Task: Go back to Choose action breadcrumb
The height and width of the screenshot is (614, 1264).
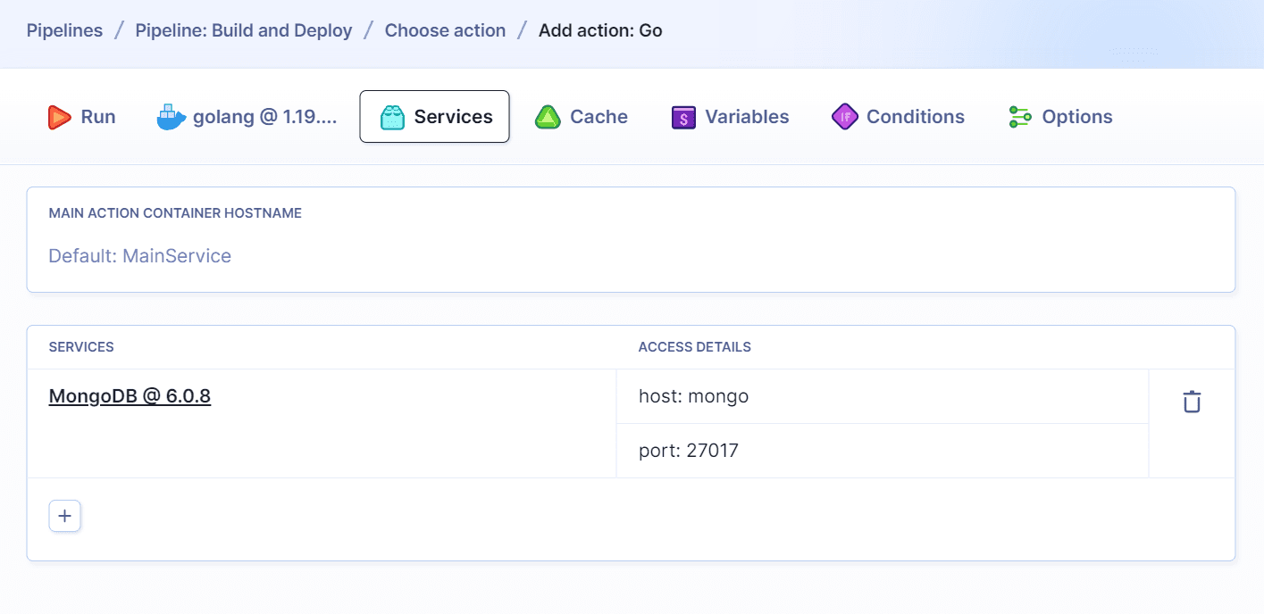Action: (445, 30)
